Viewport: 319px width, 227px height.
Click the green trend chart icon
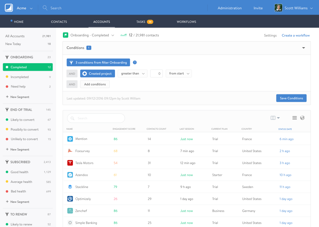124,35
